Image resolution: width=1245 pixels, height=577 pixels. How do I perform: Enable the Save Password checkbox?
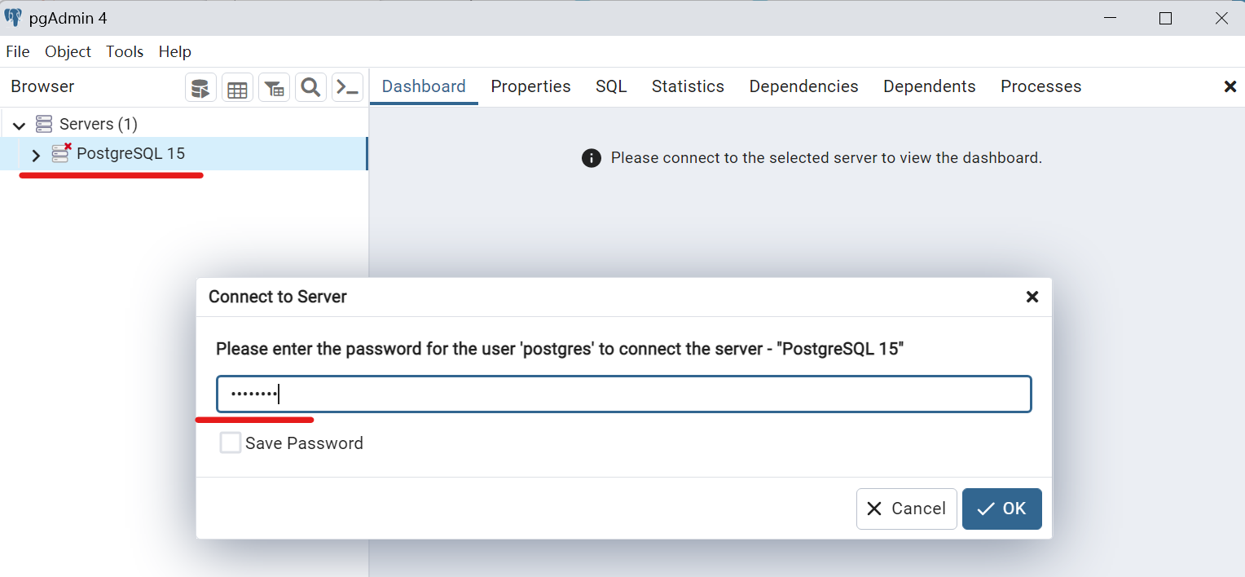click(x=231, y=443)
